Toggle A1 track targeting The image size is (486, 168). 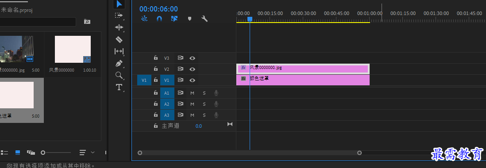pos(167,93)
